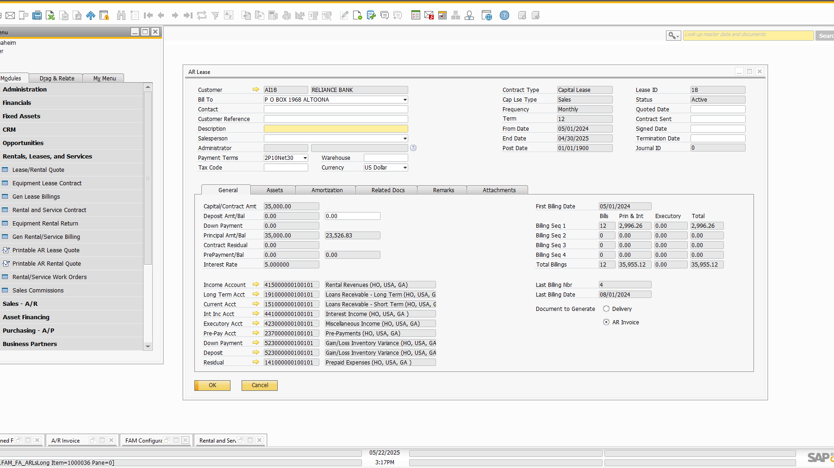The width and height of the screenshot is (834, 468).
Task: Click the Find binoculars toolbar icon
Action: [121, 16]
